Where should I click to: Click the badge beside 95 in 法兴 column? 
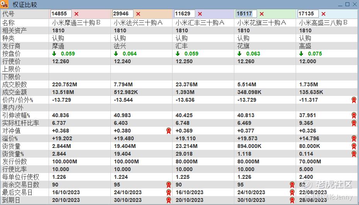(169, 185)
